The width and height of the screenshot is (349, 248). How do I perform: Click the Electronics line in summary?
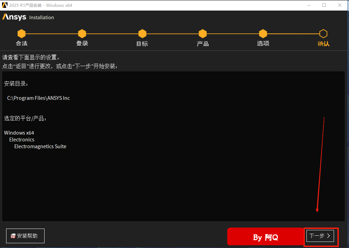click(x=21, y=139)
